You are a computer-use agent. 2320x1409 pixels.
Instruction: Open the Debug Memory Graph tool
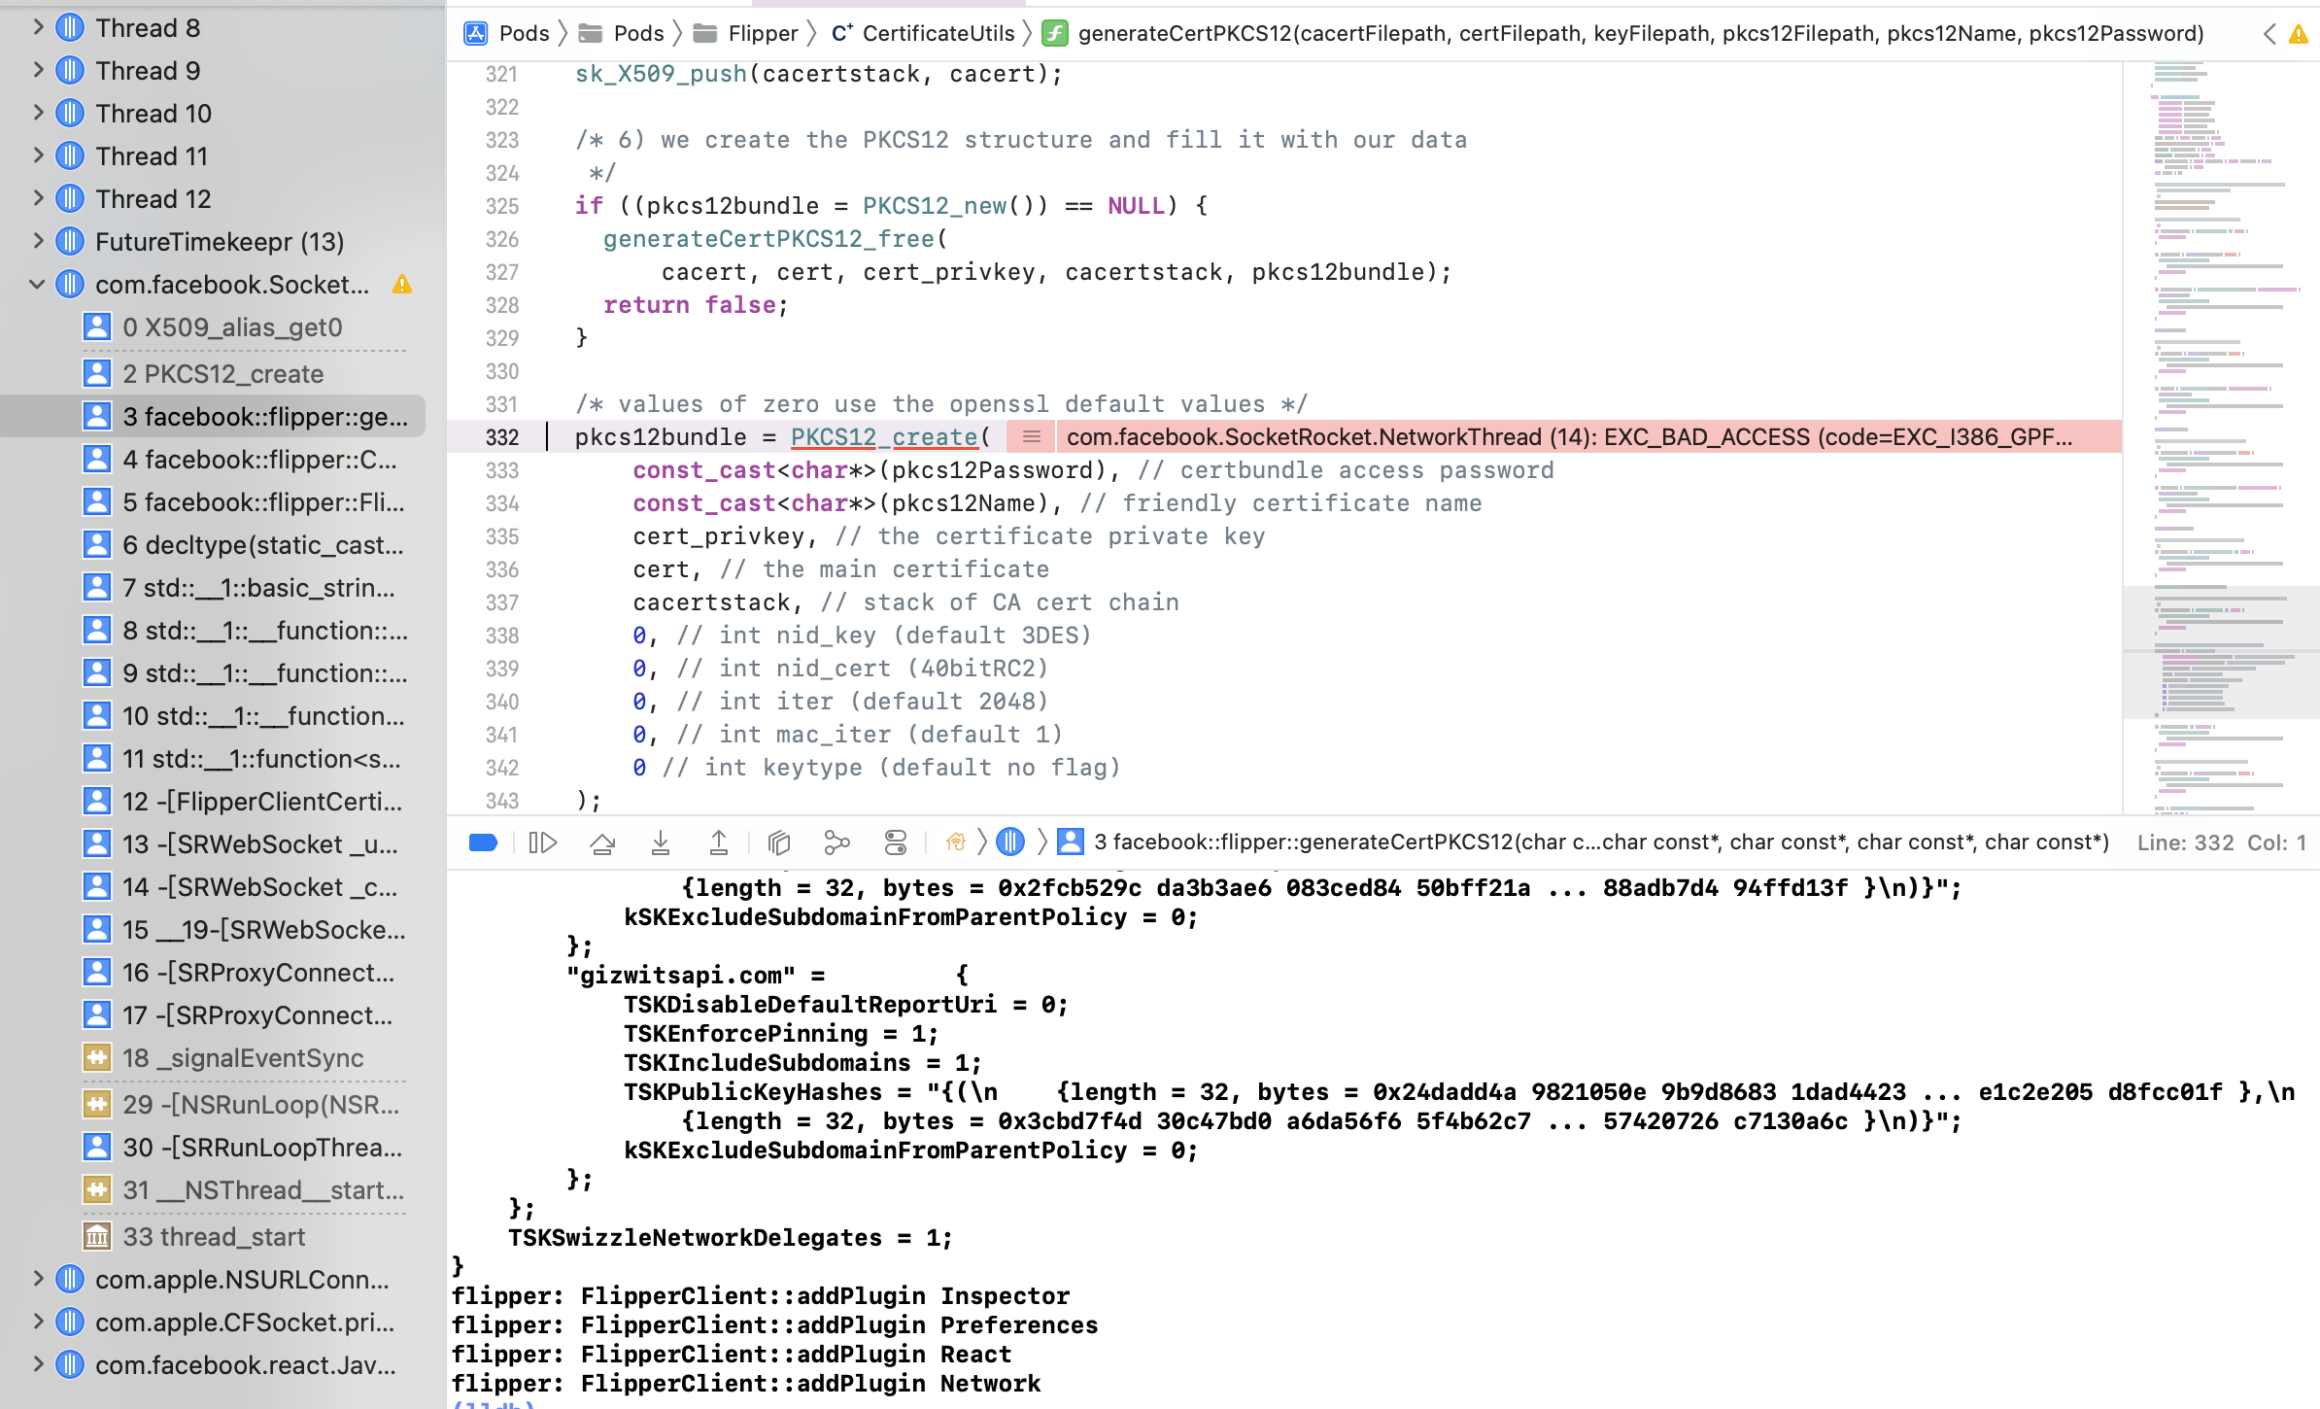836,842
